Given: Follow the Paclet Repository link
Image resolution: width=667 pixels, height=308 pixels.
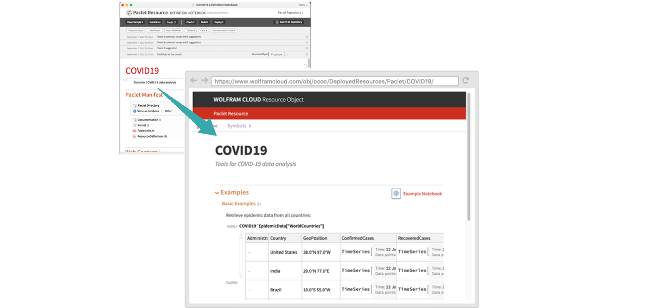Looking at the screenshot, I should pos(290,12).
